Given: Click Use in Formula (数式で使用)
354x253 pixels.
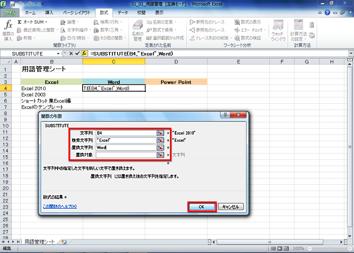Looking at the screenshot, I should point(161,30).
